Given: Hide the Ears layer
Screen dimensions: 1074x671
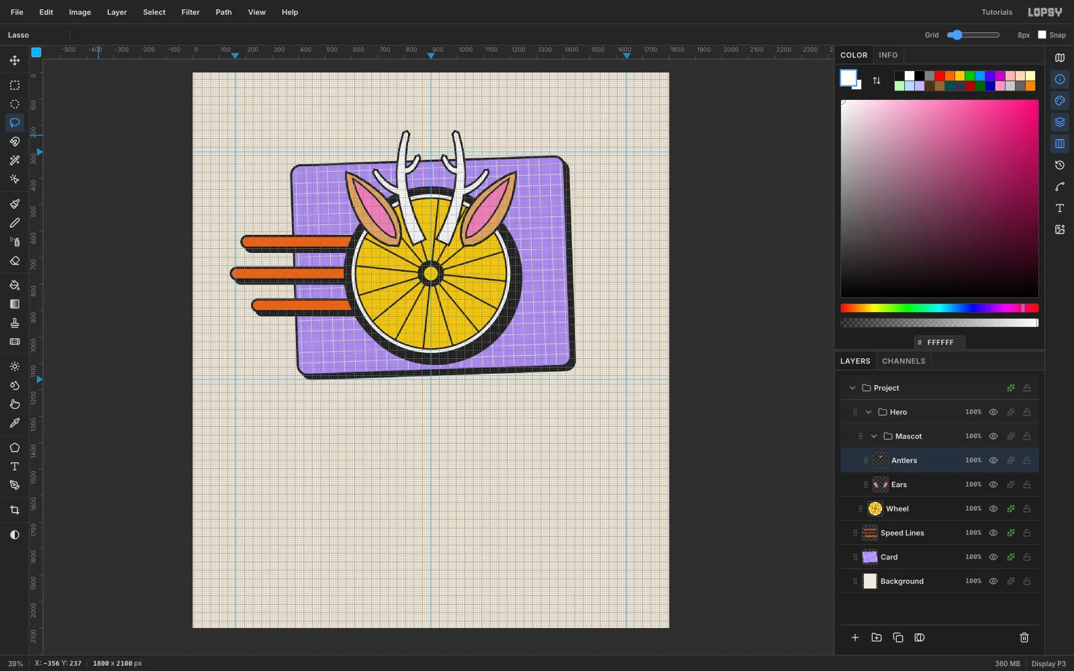Looking at the screenshot, I should (x=993, y=484).
